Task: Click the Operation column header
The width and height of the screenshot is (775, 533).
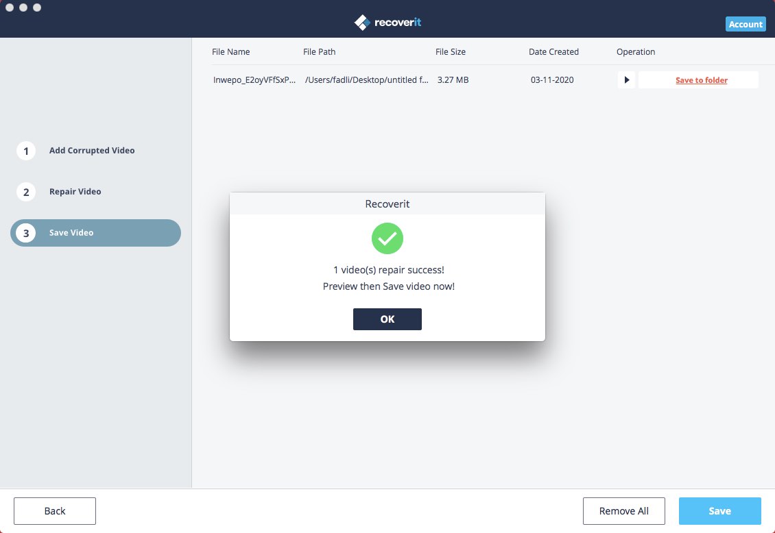Action: pos(636,52)
